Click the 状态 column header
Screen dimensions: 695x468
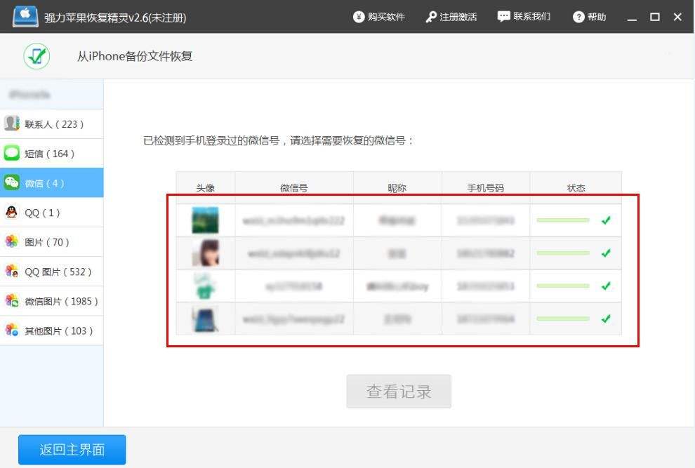point(576,188)
